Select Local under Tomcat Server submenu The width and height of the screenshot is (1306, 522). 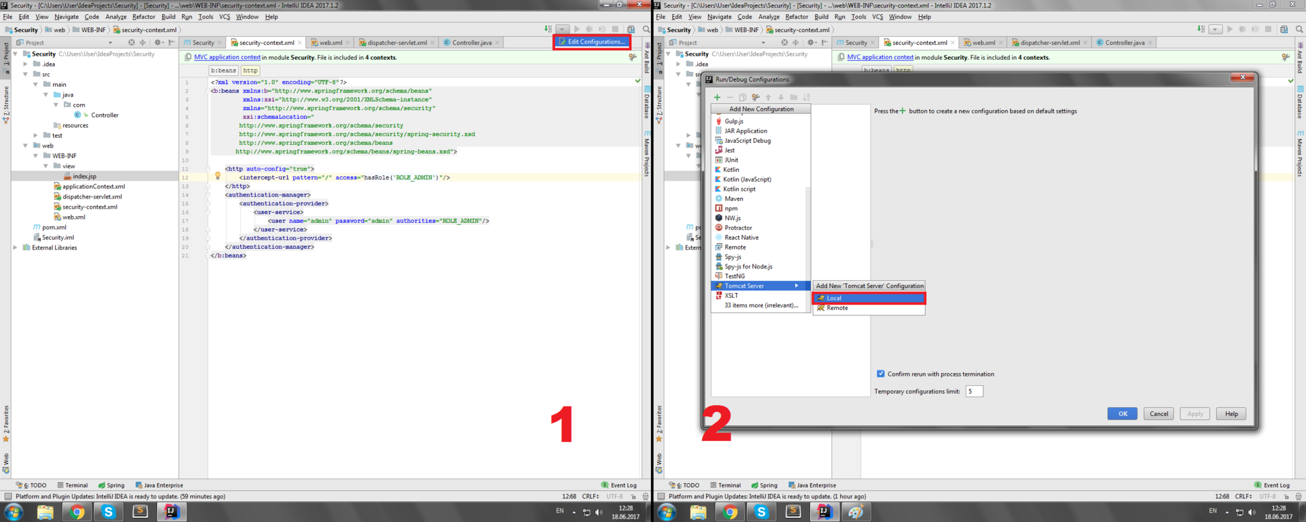869,298
